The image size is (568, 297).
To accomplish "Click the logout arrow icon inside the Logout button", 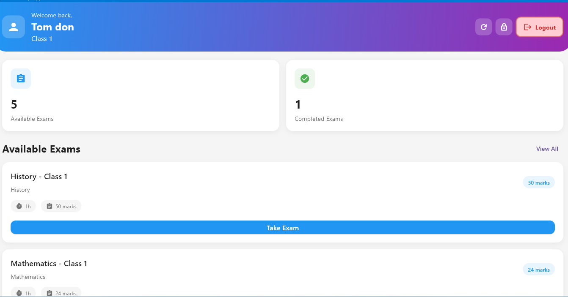I will click(x=527, y=27).
